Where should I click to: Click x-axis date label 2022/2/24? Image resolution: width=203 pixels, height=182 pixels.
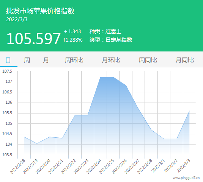(x=94, y=166)
